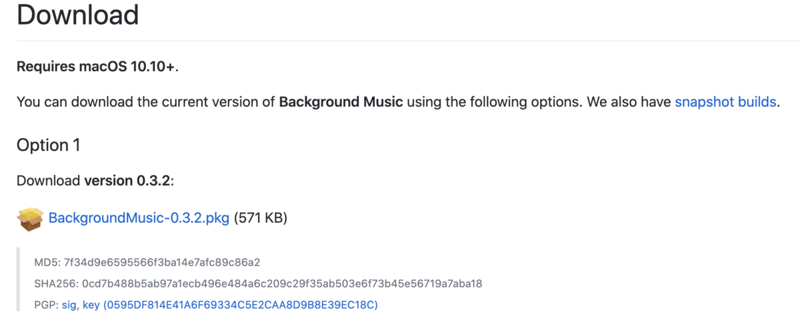Click the MD5 label
Image resolution: width=800 pixels, height=324 pixels.
coord(47,262)
